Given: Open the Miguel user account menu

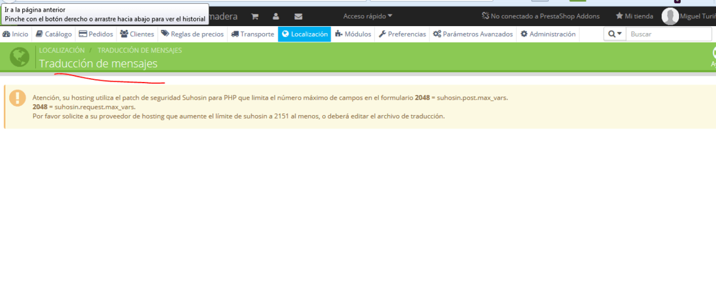Looking at the screenshot, I should tap(698, 16).
